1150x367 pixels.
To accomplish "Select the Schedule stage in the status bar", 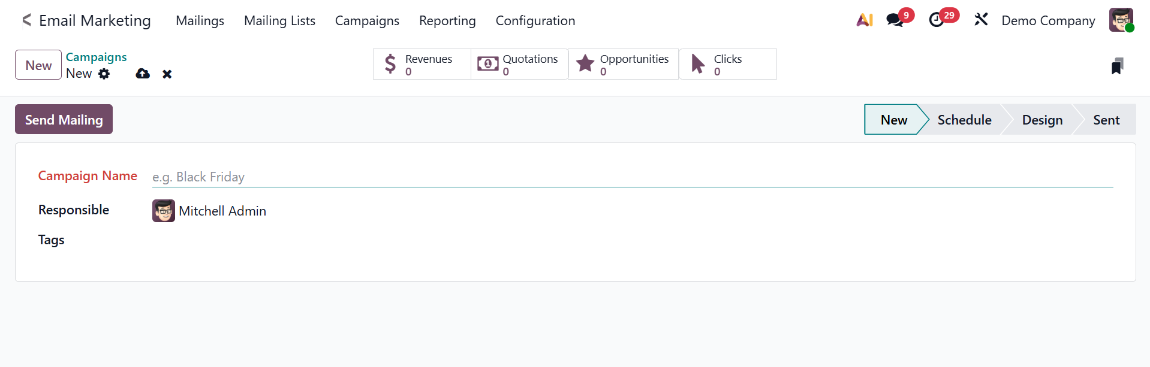I will pos(964,120).
